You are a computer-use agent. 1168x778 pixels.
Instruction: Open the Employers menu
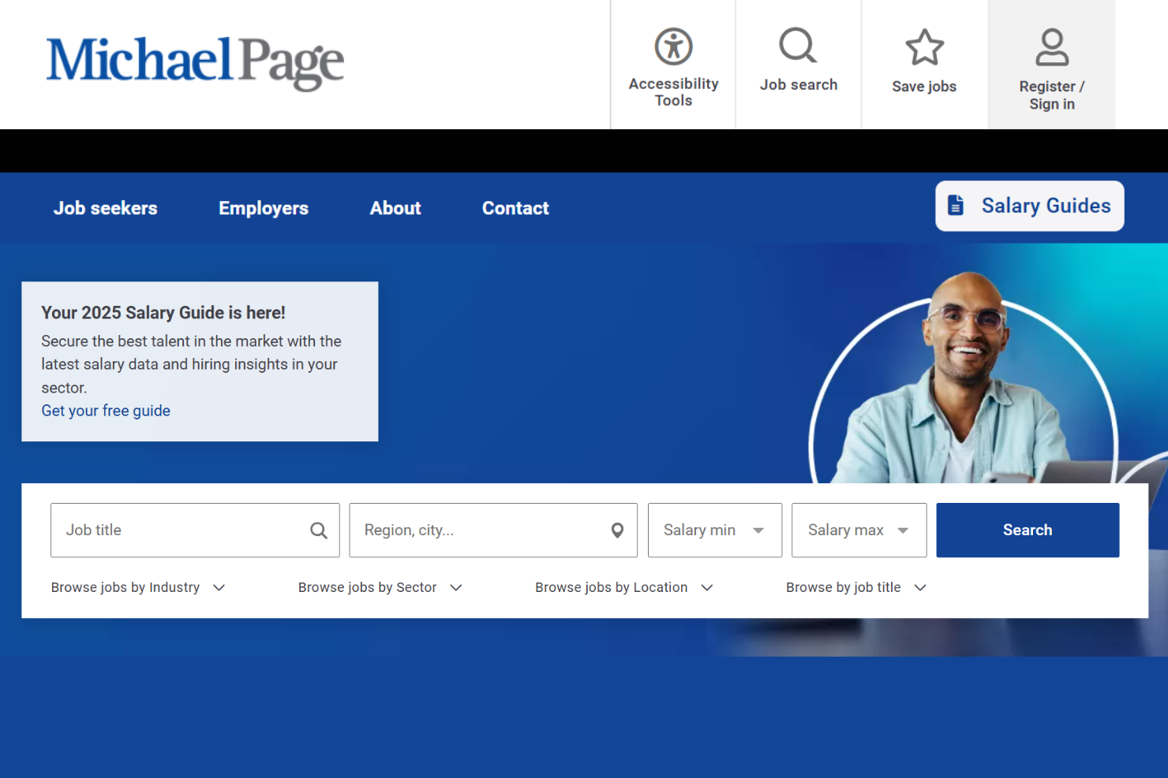(264, 208)
